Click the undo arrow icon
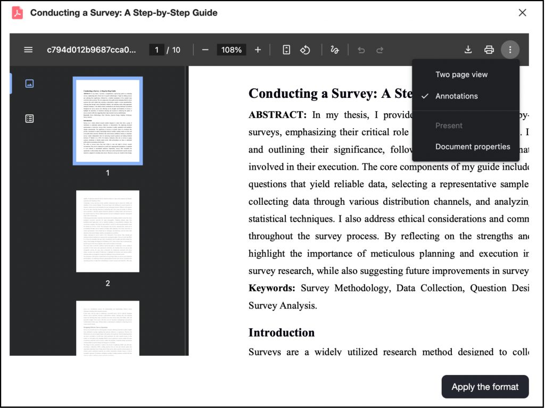Image resolution: width=545 pixels, height=408 pixels. tap(361, 49)
